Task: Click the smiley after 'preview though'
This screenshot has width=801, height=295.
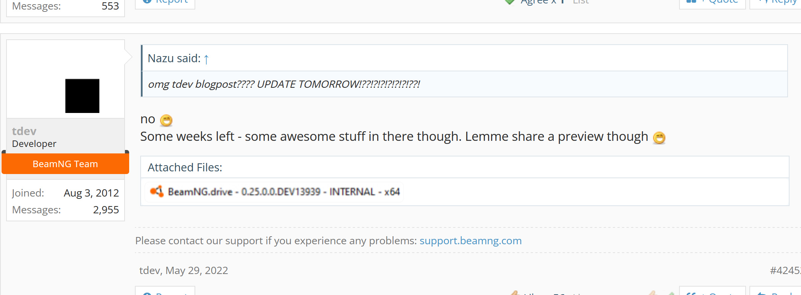Action: coord(659,137)
